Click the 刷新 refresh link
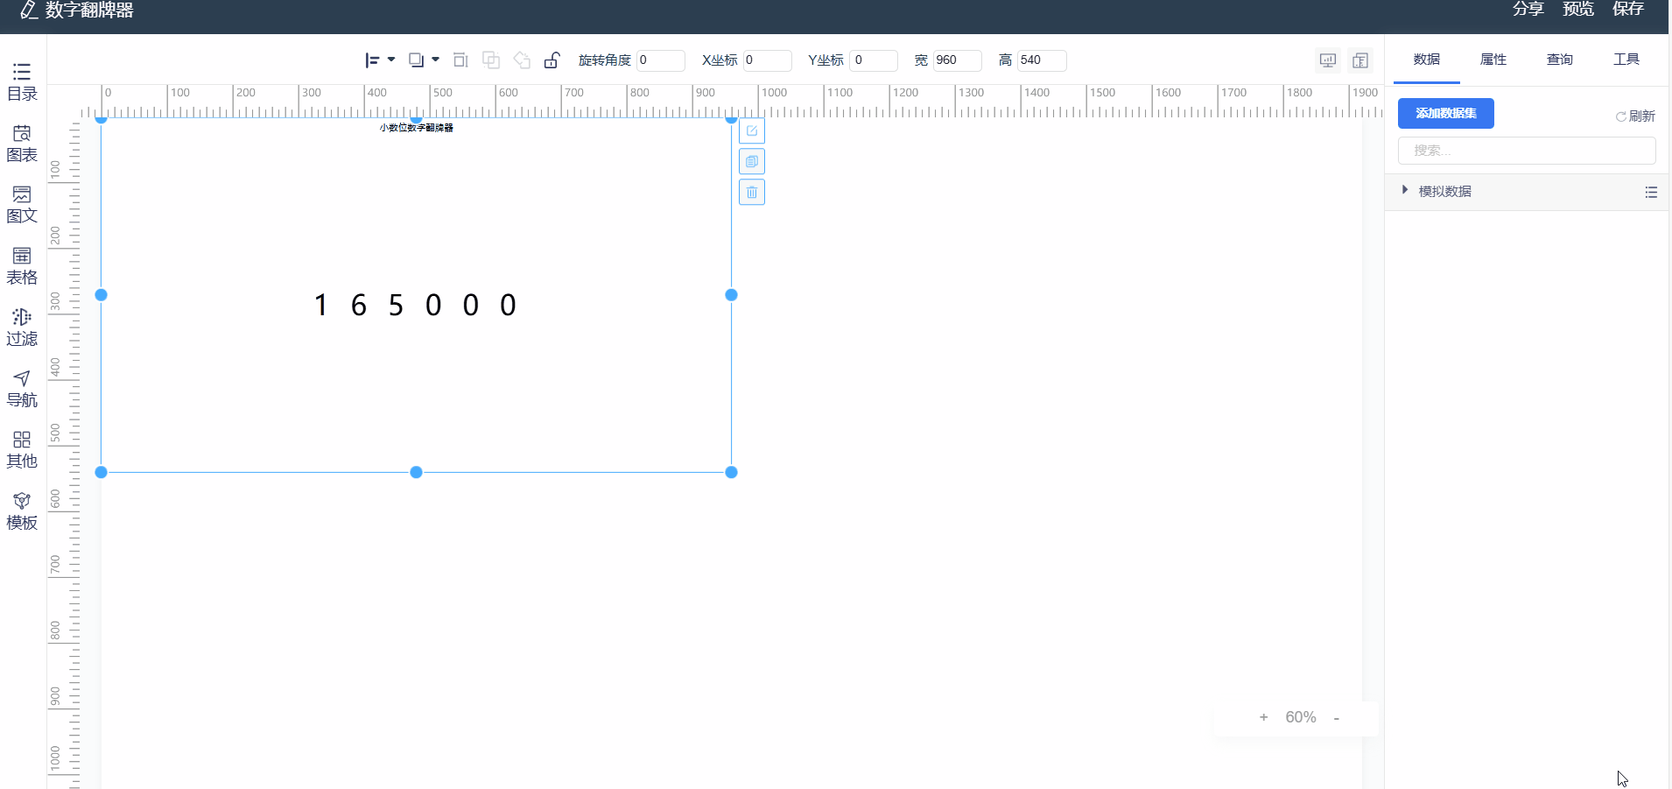This screenshot has width=1672, height=789. coord(1635,116)
